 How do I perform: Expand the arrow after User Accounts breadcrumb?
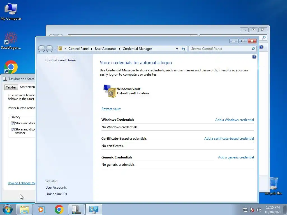pos(119,49)
